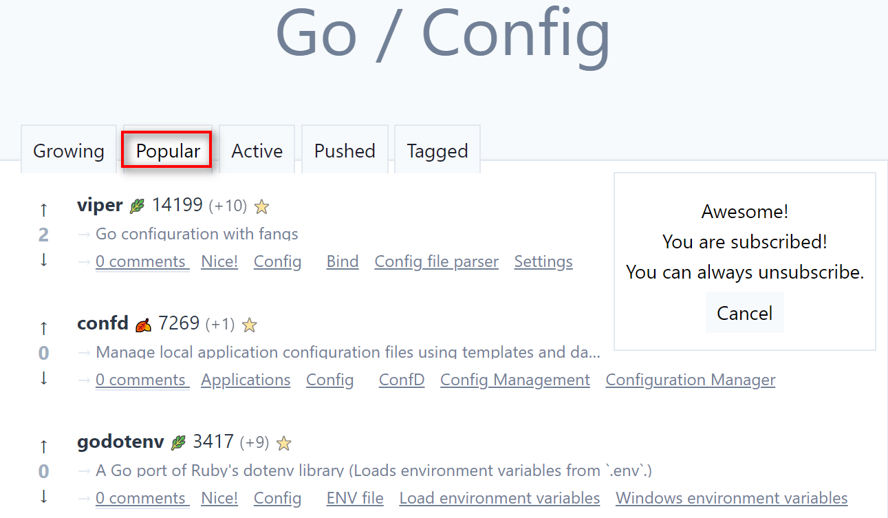This screenshot has width=888, height=518.
Task: Open the Active tab
Action: [257, 151]
